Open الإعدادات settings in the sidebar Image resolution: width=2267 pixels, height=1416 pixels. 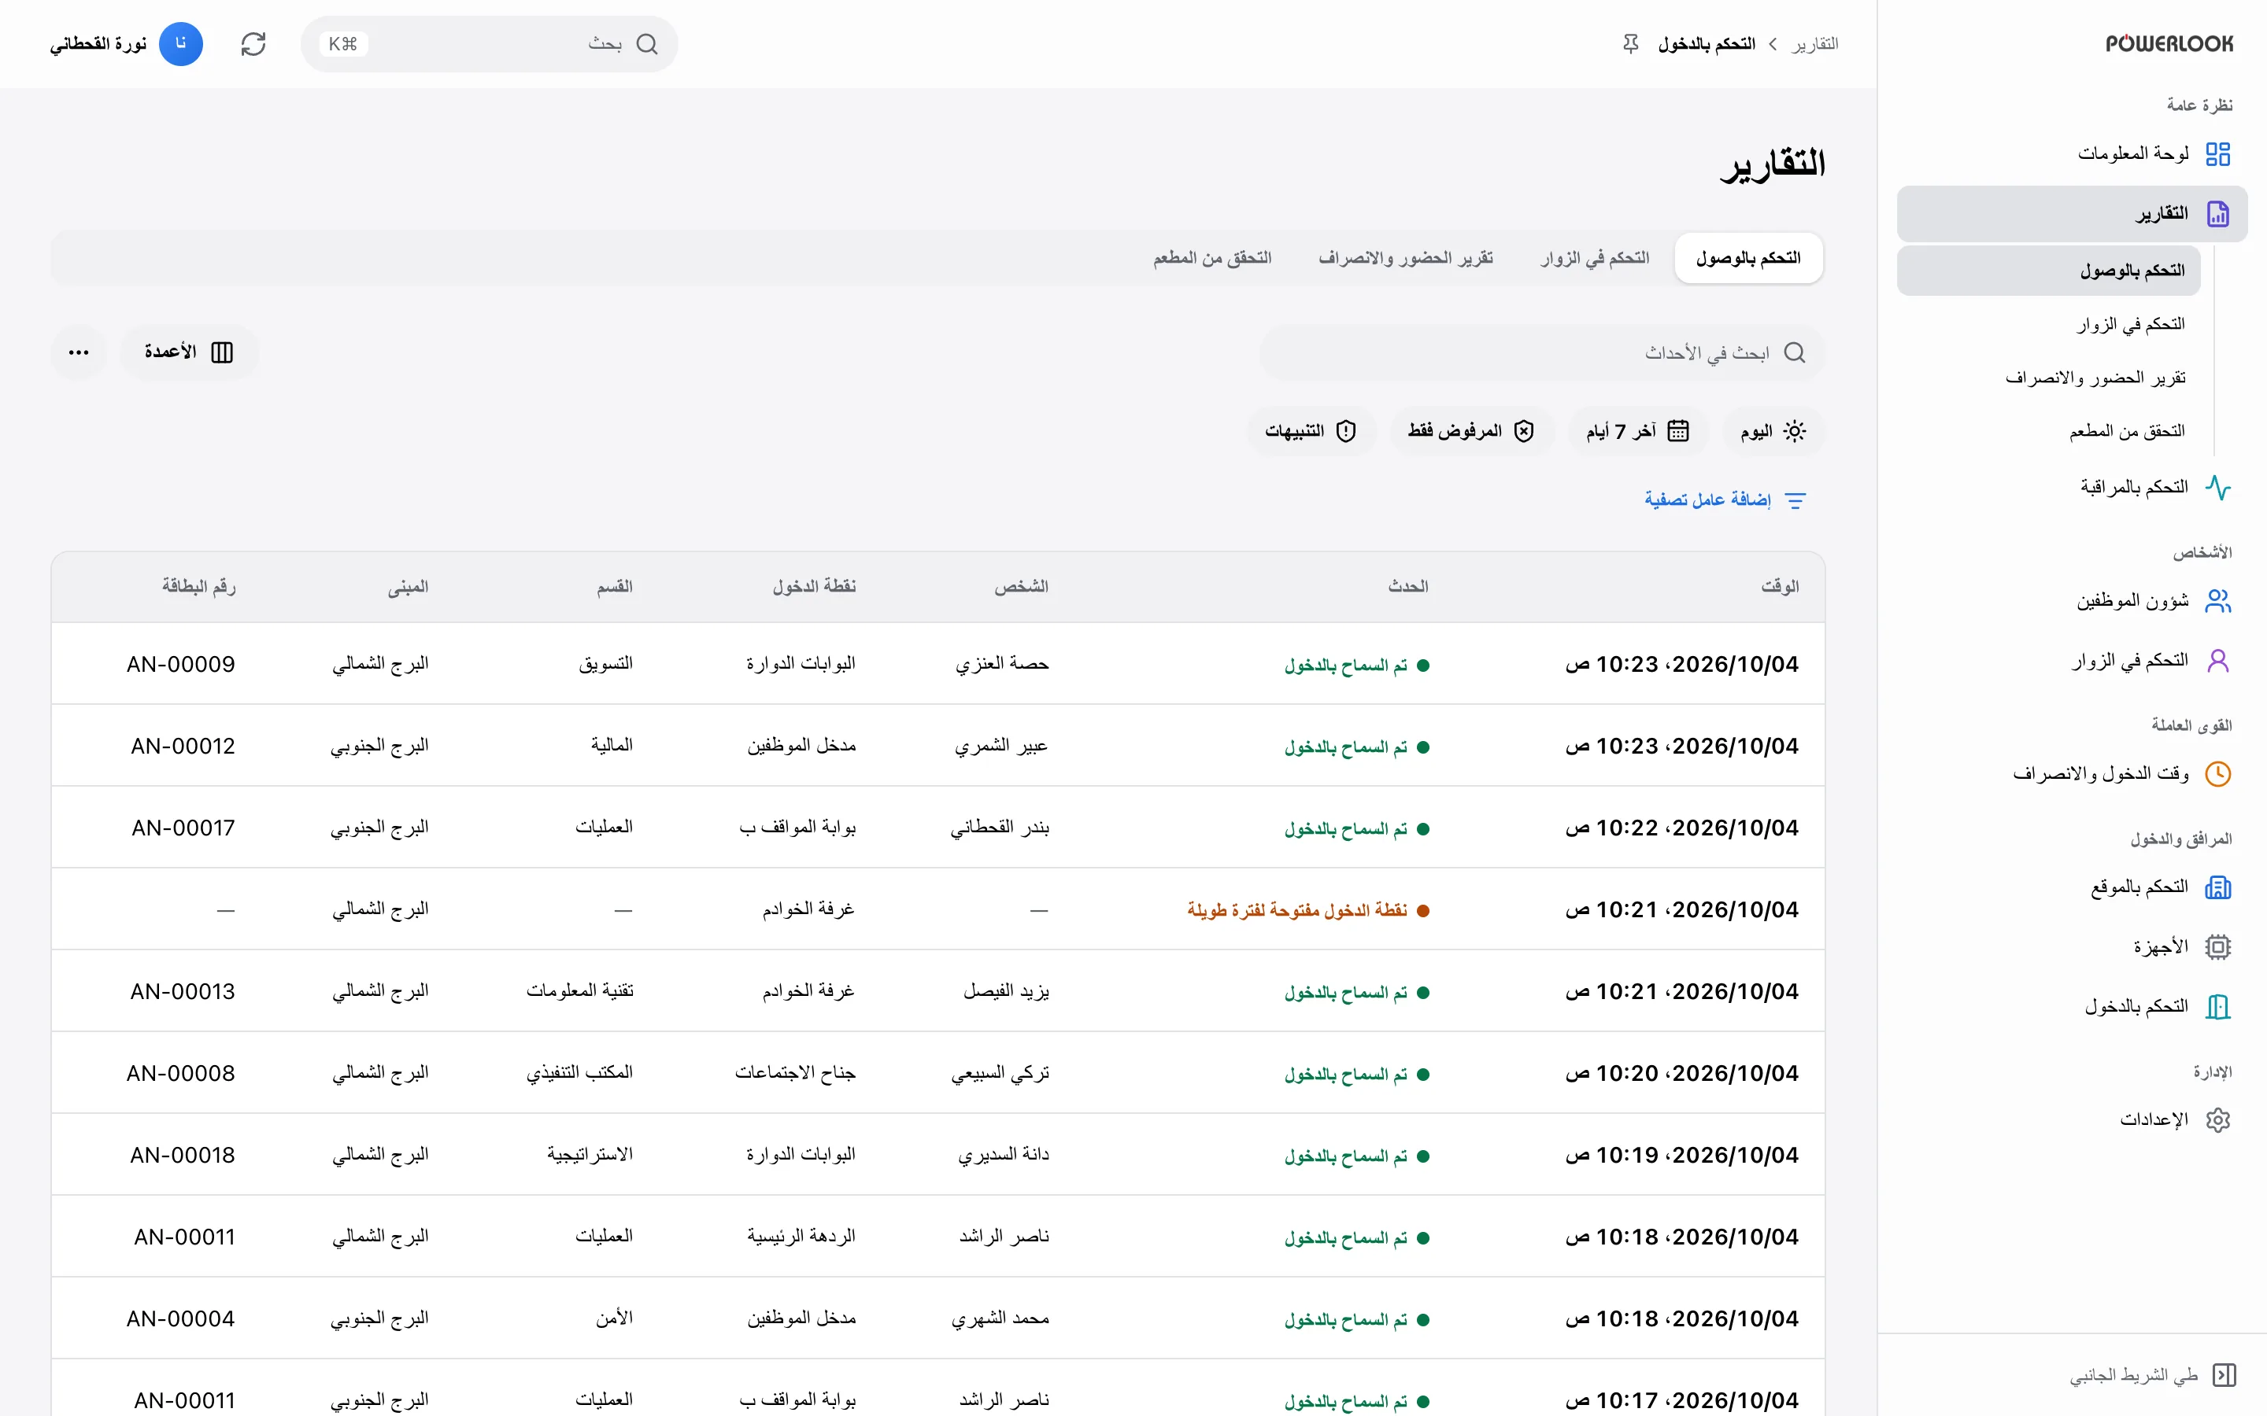click(x=2071, y=1120)
